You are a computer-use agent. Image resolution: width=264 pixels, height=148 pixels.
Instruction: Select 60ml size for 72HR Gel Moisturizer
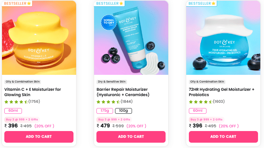(x=198, y=111)
